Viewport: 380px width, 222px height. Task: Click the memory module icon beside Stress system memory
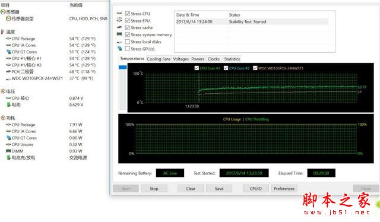(119, 34)
